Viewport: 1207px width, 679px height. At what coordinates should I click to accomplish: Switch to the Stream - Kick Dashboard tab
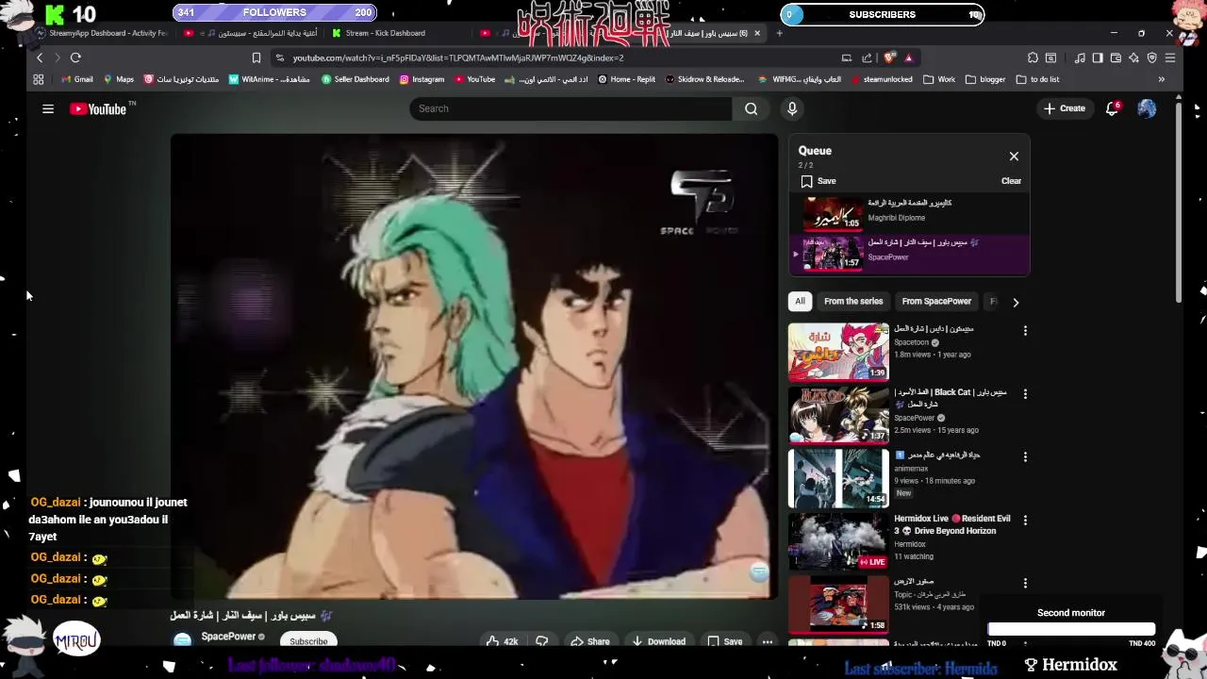[385, 33]
